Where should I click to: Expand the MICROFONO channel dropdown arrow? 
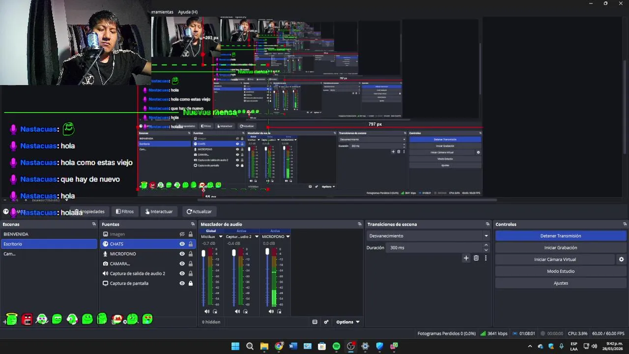coord(287,236)
